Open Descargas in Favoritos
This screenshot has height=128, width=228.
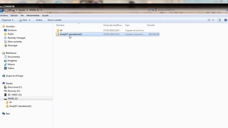[11, 45]
